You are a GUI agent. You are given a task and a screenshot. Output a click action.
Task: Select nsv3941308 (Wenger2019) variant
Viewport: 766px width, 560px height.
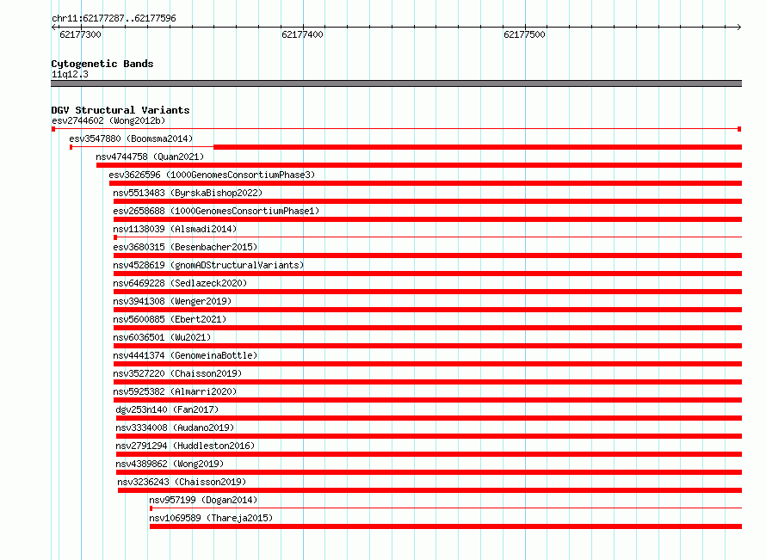(x=172, y=301)
